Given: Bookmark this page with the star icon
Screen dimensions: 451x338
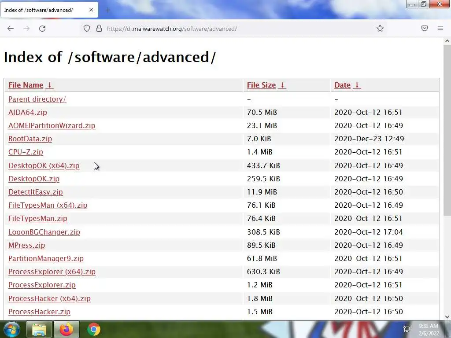Looking at the screenshot, I should click(x=380, y=29).
